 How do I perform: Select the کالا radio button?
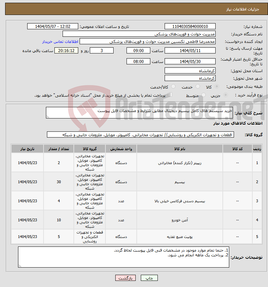[217, 86]
